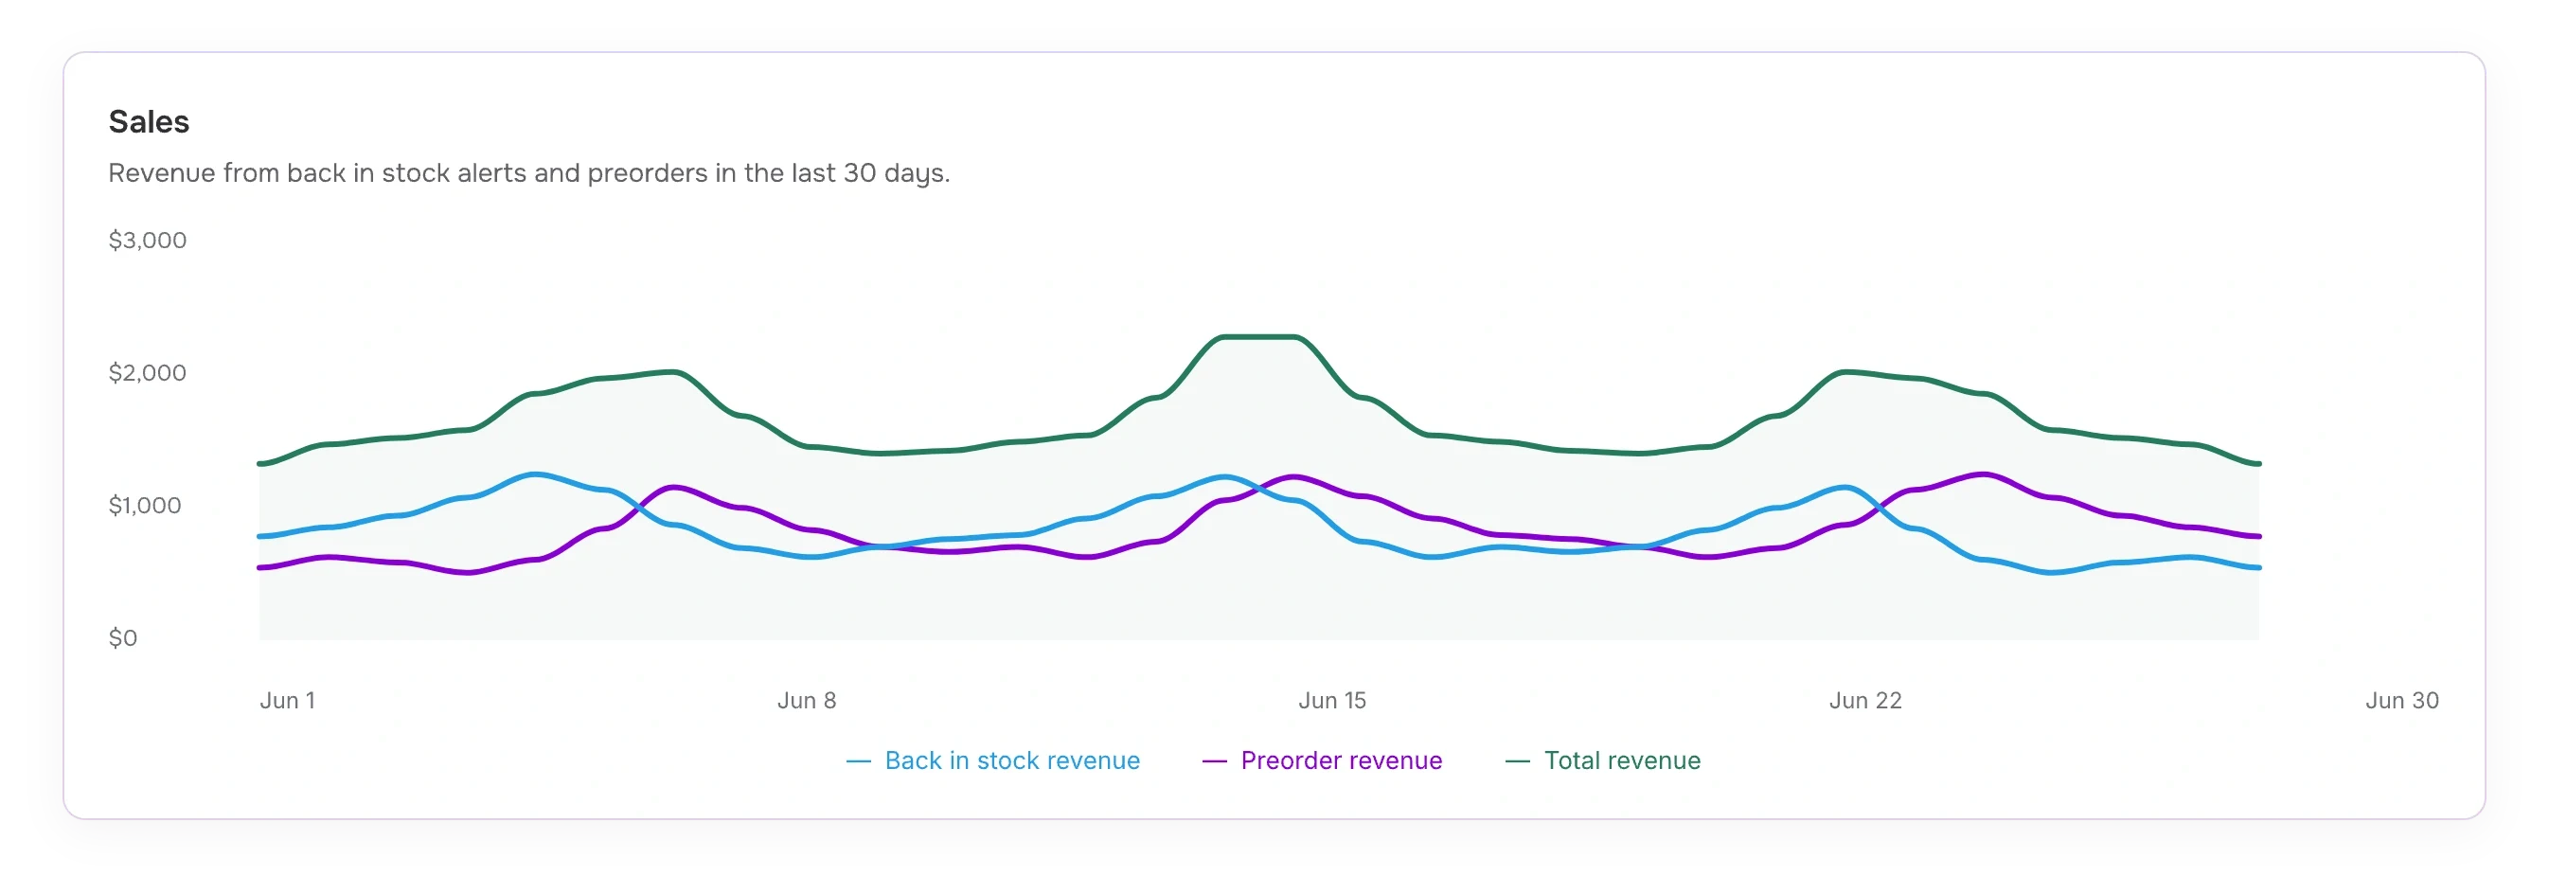Toggle the Preorder revenue legend item
The image size is (2549, 894).
1322,760
